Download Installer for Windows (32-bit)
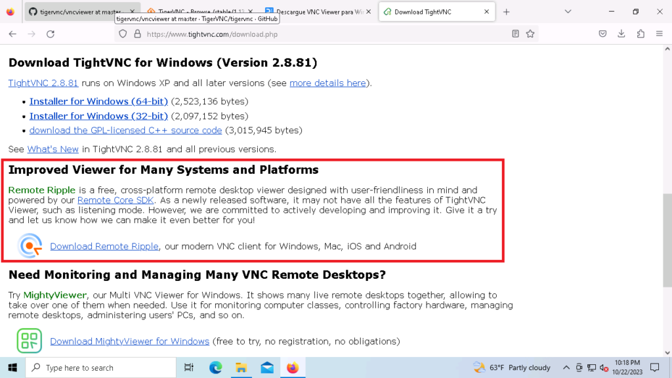The image size is (672, 378). point(98,116)
